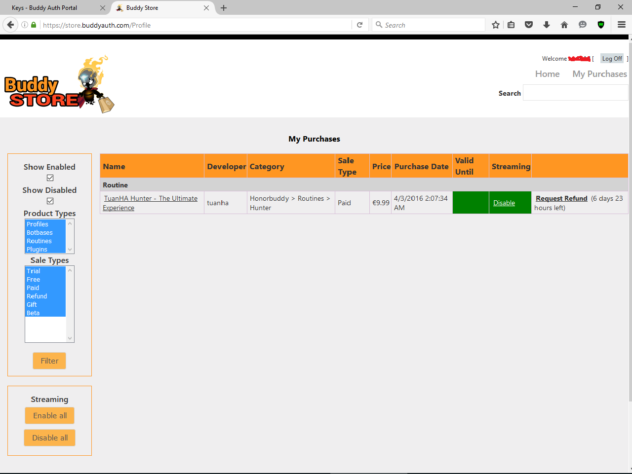Screen dimensions: 632x474
Task: Open the downloads arrow icon
Action: coord(547,25)
